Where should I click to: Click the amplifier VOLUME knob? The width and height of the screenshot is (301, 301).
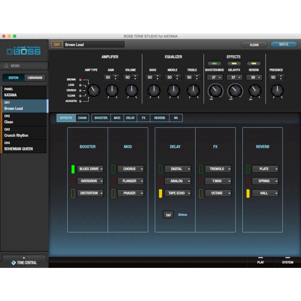click(132, 91)
